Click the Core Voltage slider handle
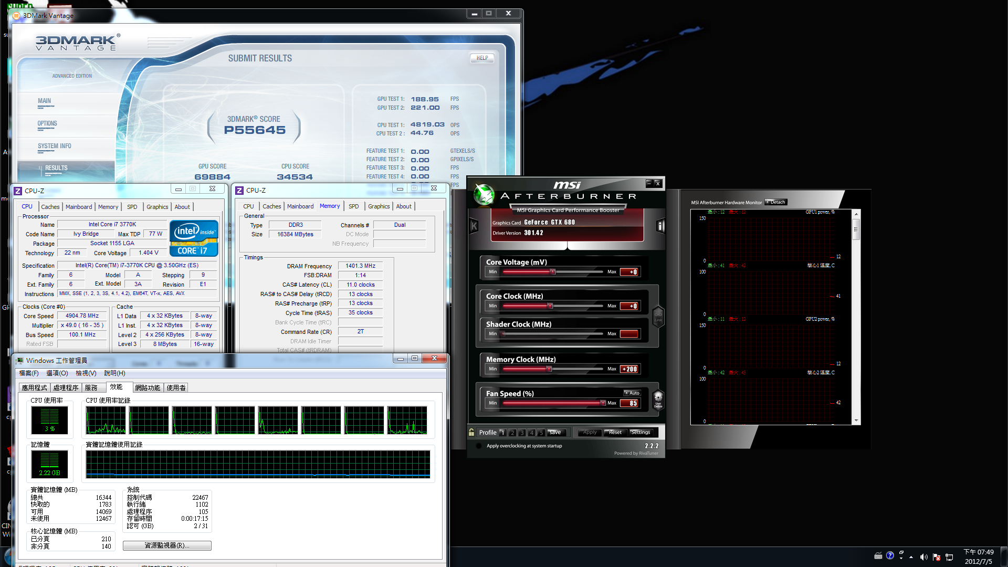 point(553,271)
